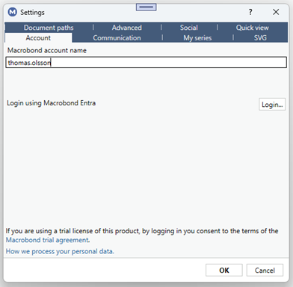Click the Cancel button
Image resolution: width=293 pixels, height=287 pixels.
[265, 271]
